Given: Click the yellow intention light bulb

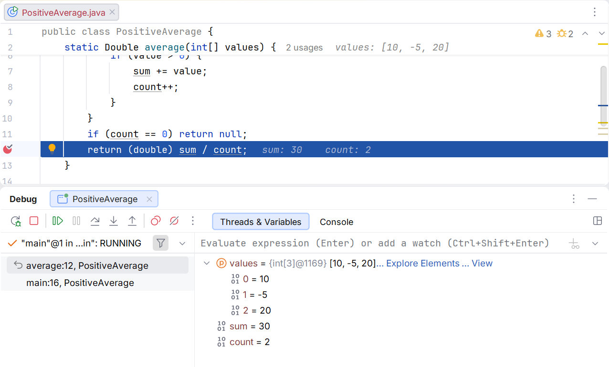Looking at the screenshot, I should (x=52, y=149).
